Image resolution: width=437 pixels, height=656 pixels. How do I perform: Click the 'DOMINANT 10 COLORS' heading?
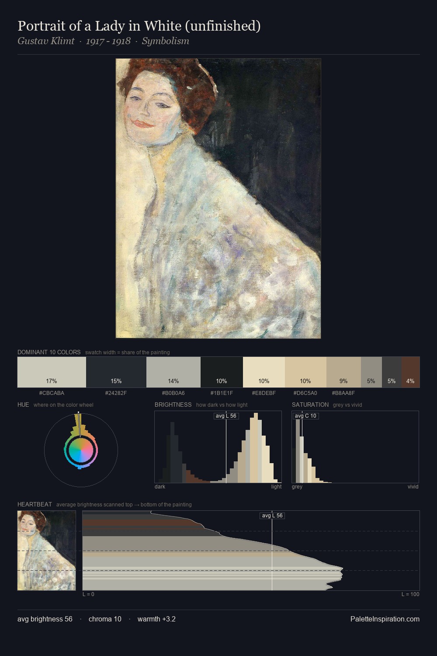click(49, 352)
